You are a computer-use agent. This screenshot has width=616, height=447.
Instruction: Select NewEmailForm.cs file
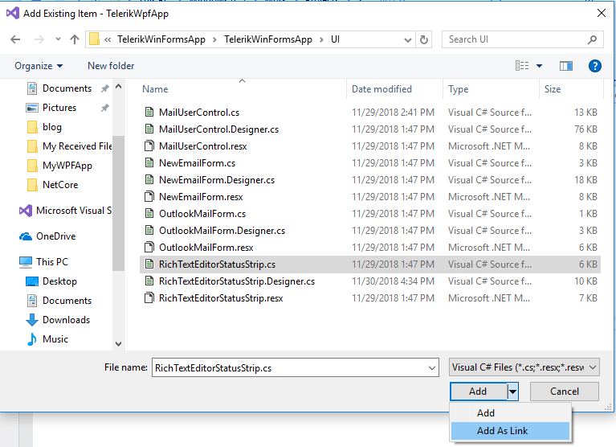(369, 163)
